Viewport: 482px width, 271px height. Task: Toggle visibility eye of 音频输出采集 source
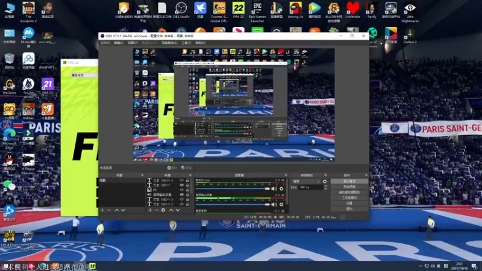pos(182,195)
